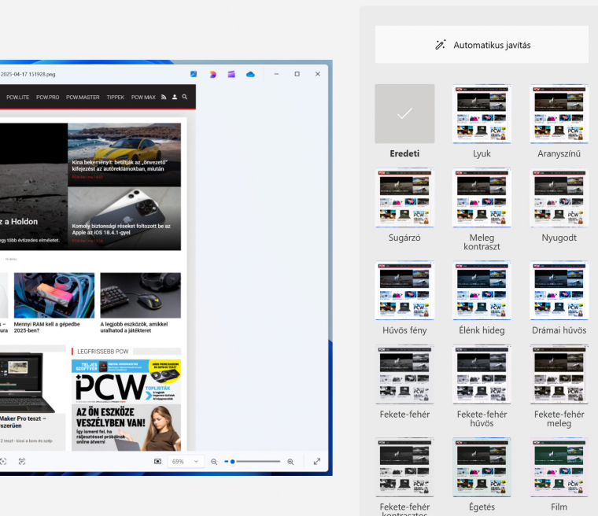Click the search magnifier in PCW navbar
598x516 pixels.
(x=185, y=97)
